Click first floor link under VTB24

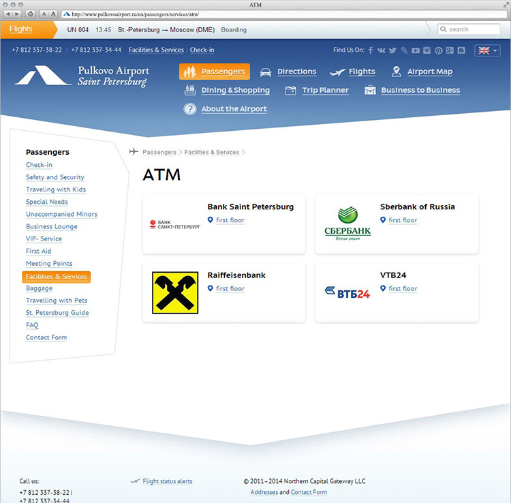tap(403, 288)
